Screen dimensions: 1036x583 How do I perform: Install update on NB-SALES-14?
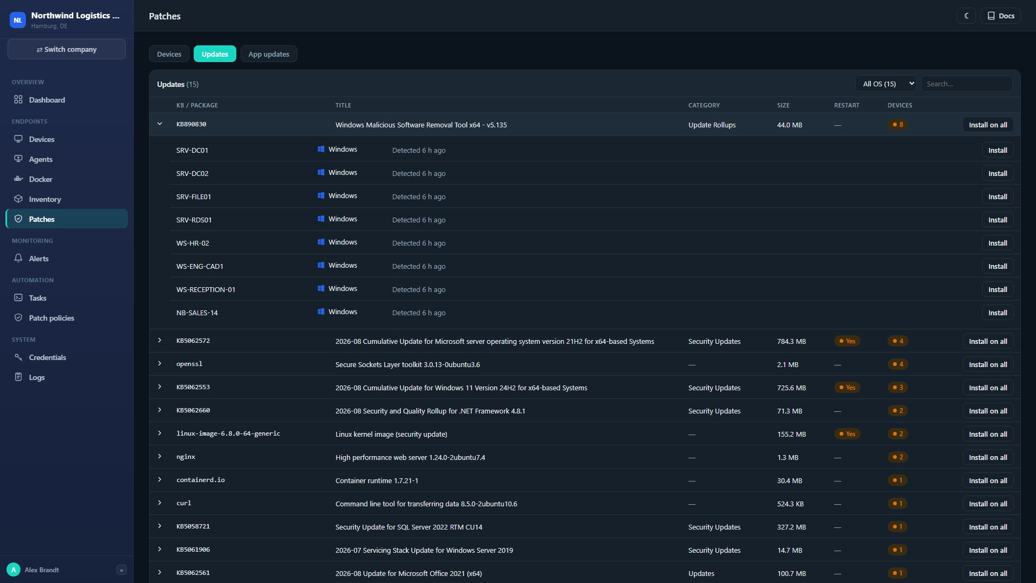pyautogui.click(x=998, y=313)
